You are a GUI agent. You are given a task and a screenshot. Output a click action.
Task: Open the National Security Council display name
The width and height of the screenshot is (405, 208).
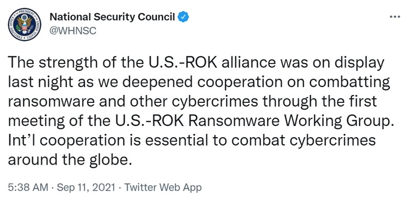112,17
